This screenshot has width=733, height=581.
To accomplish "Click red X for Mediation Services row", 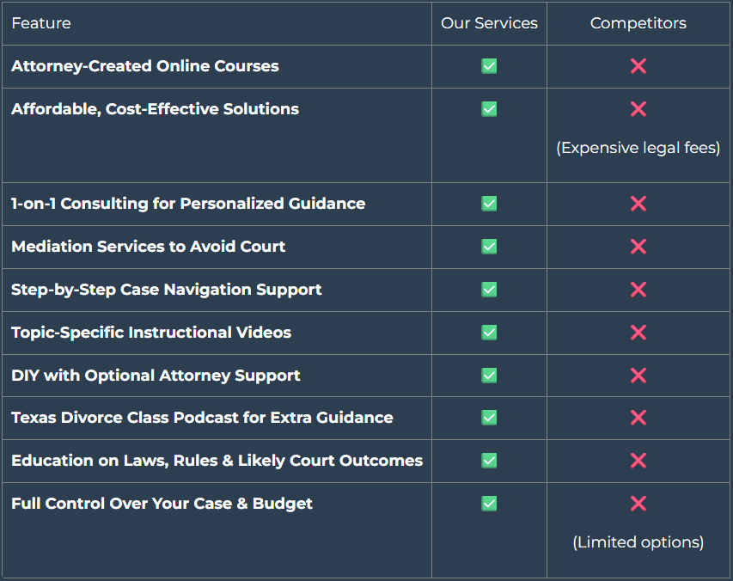I will pos(638,247).
